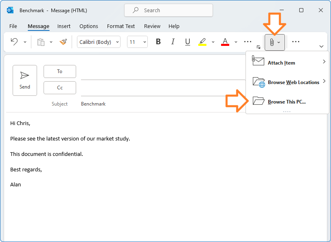Open the Font Color dropdown arrow
Image resolution: width=331 pixels, height=242 pixels.
[235, 42]
